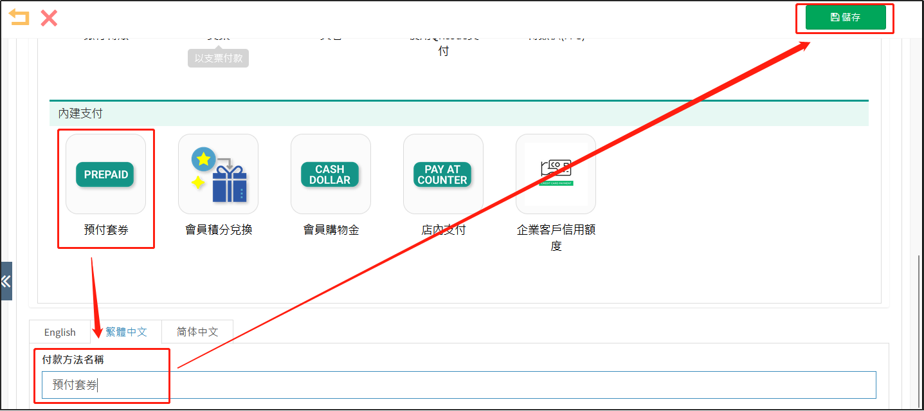Pick the PAY AT COUNTER icon
Screen dimensions: 924x411
click(x=443, y=174)
